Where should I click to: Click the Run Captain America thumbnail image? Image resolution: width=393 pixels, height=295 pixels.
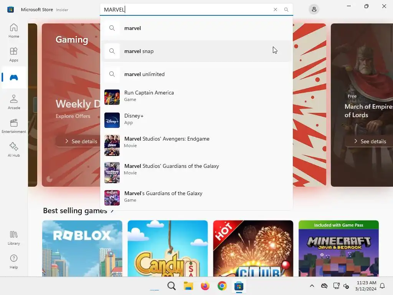click(112, 97)
